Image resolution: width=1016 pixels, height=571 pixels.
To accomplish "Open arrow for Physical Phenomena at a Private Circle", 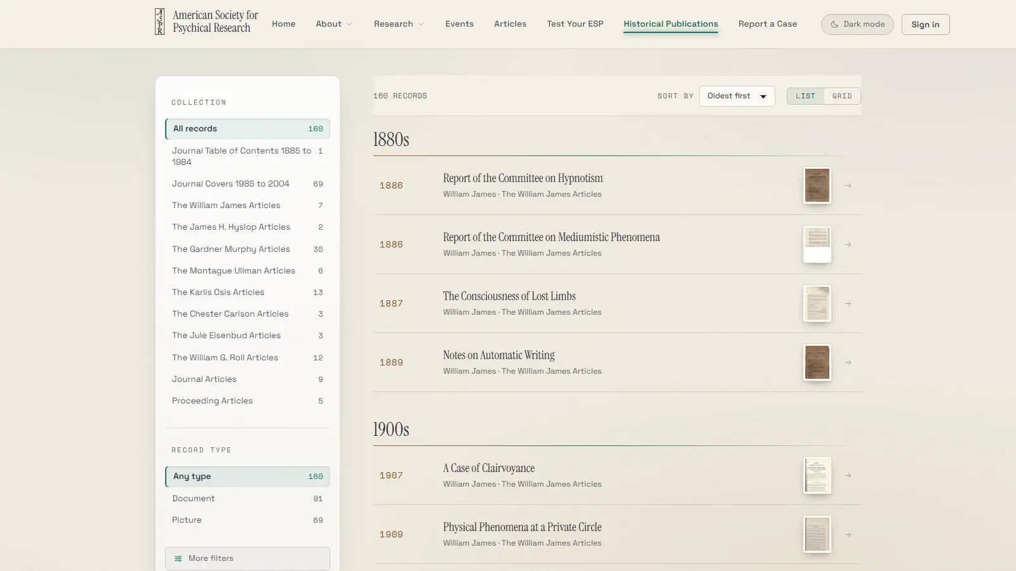I will pyautogui.click(x=848, y=535).
